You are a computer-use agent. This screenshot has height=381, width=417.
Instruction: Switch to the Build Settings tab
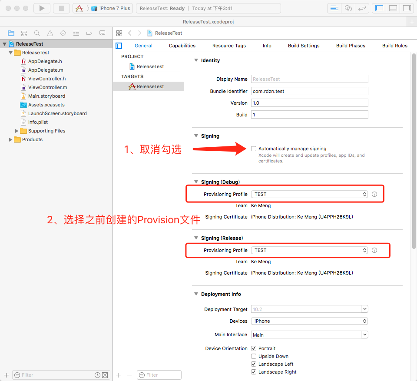[x=304, y=46]
